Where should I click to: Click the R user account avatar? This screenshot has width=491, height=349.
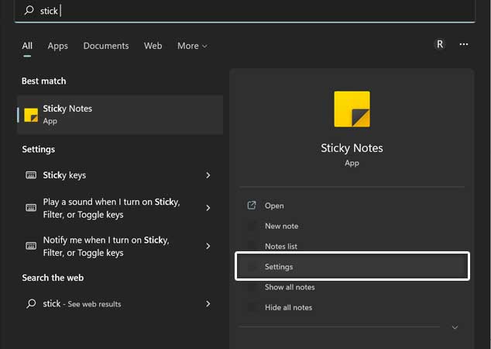[x=440, y=44]
